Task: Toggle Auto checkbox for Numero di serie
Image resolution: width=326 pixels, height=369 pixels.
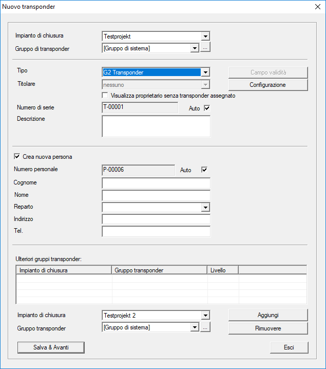Action: 207,108
